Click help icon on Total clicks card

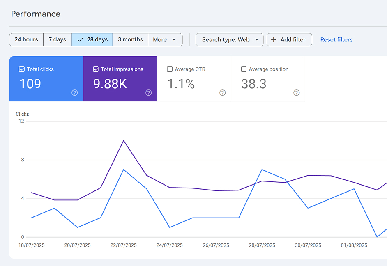[75, 93]
